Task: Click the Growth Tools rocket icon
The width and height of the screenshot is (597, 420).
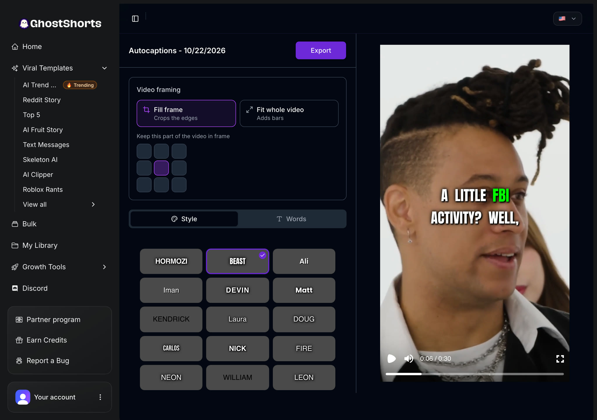Action: tap(15, 267)
